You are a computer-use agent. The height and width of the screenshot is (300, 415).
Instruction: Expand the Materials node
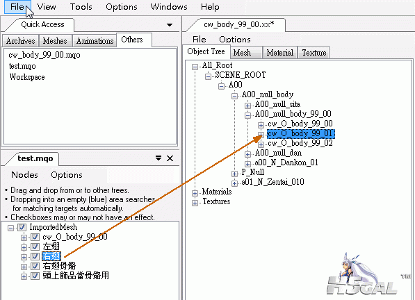(x=195, y=193)
